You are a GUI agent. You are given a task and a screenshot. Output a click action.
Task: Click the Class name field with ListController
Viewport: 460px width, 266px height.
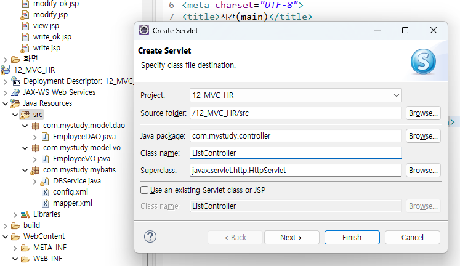pyautogui.click(x=296, y=153)
